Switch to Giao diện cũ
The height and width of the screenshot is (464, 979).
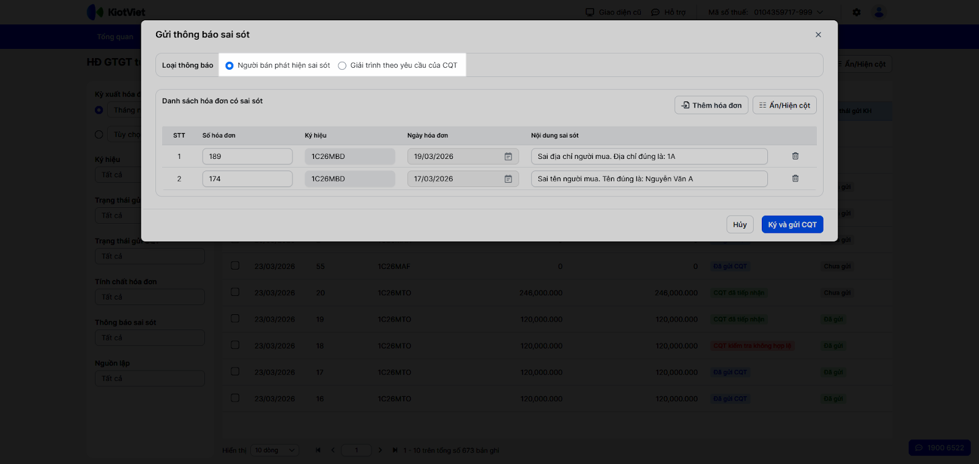614,12
